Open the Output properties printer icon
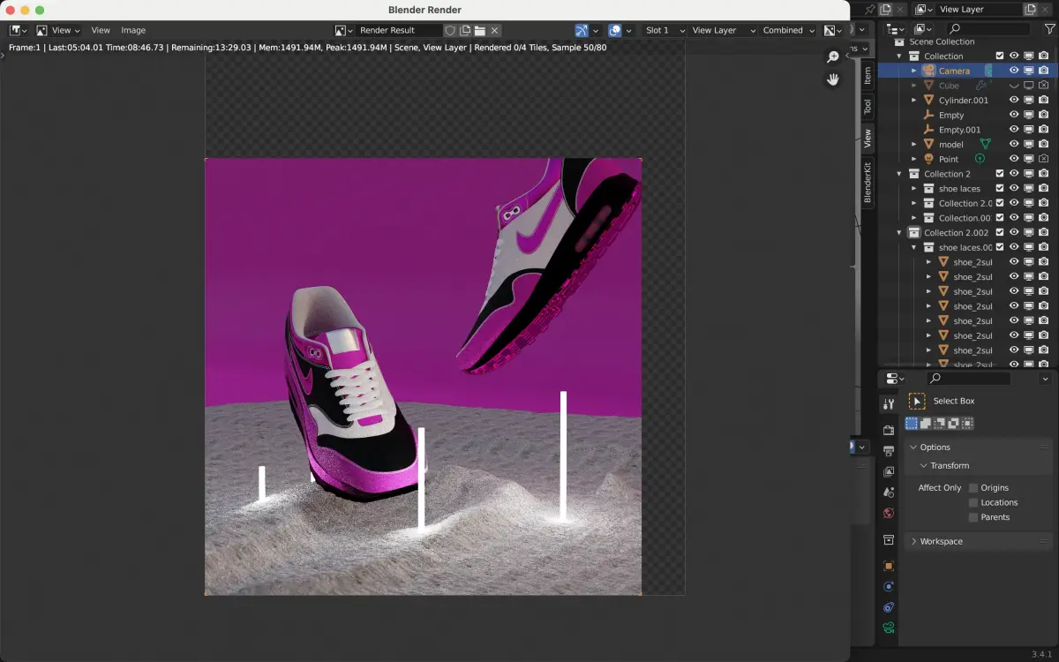Viewport: 1059px width, 662px height. click(889, 451)
